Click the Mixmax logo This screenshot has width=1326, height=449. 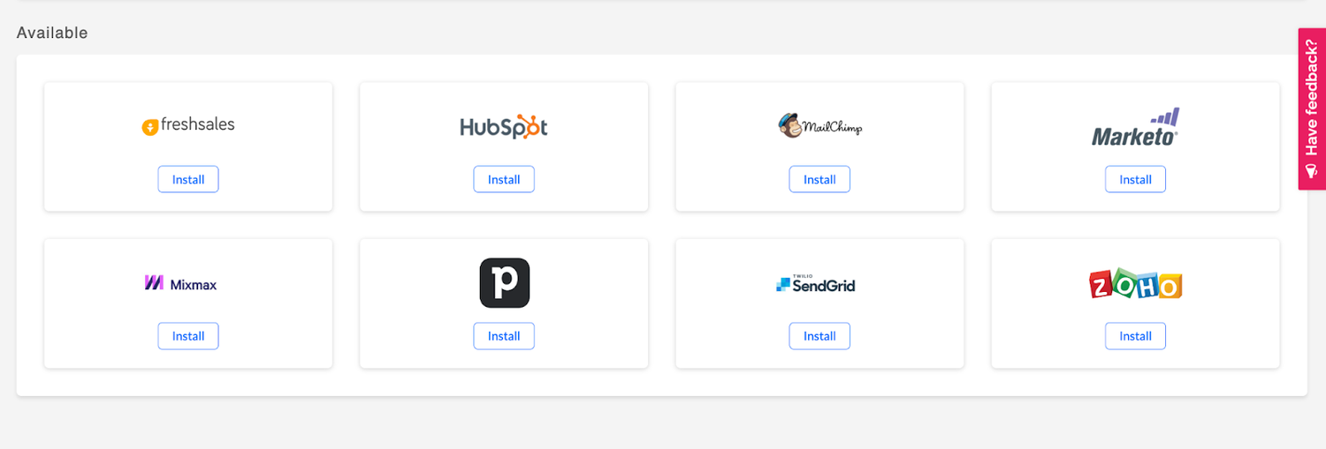click(x=180, y=283)
